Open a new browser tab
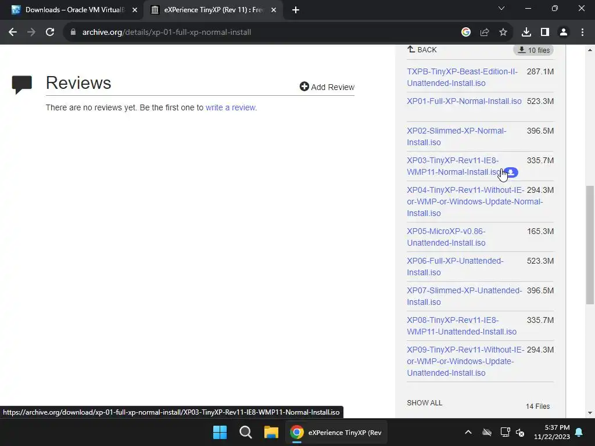595x446 pixels. pos(296,10)
